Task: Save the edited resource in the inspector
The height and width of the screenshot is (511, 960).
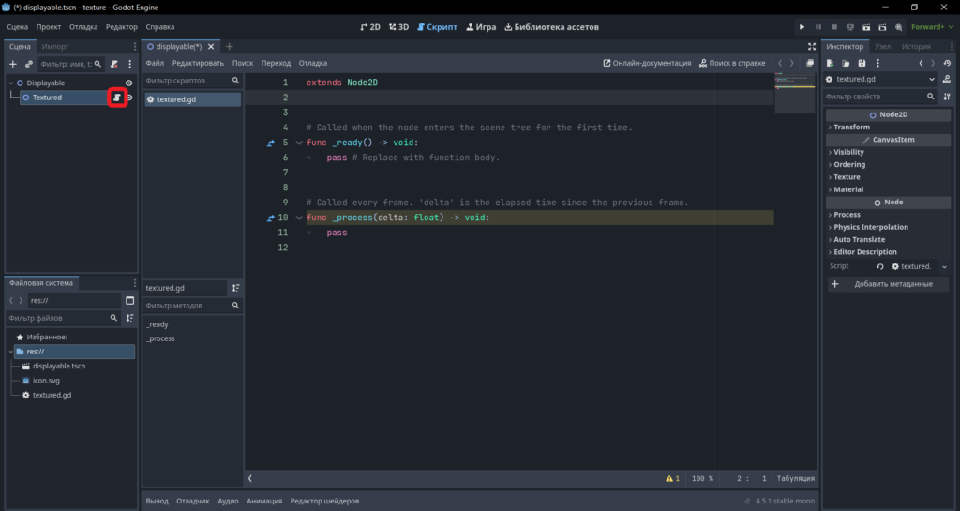Action: [862, 63]
